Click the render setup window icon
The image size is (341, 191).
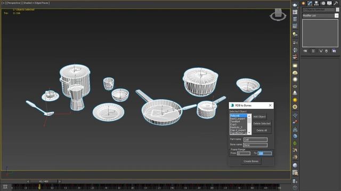tap(295, 12)
